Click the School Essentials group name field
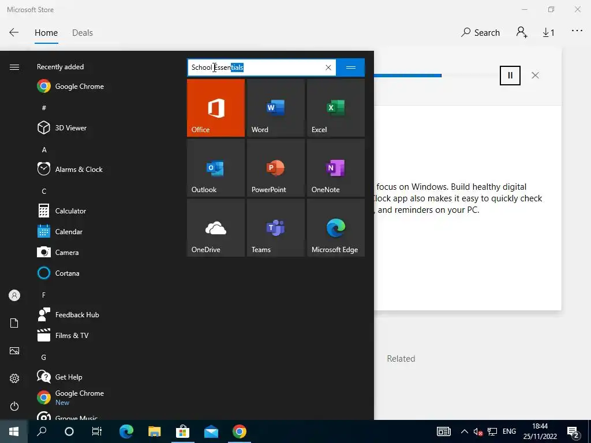This screenshot has height=443, width=591. tap(261, 67)
